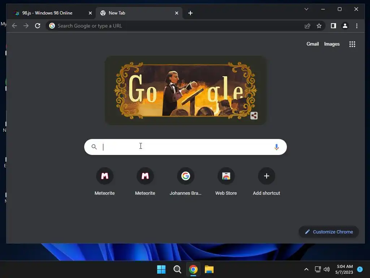370x278 pixels.
Task: Open the Google apps grid
Action: click(352, 44)
